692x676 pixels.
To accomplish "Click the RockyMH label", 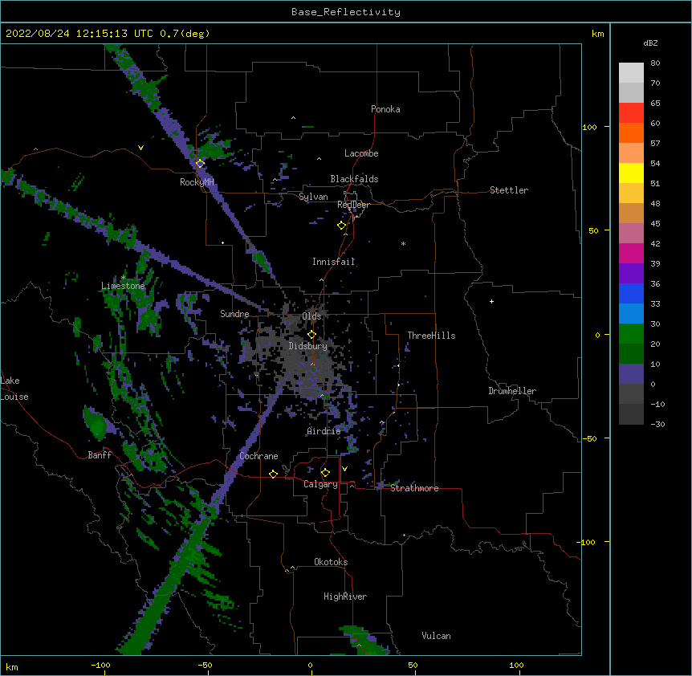I will coord(197,182).
